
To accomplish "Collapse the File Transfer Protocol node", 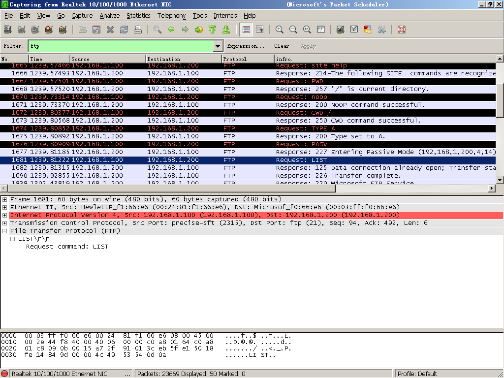I will tap(5, 231).
